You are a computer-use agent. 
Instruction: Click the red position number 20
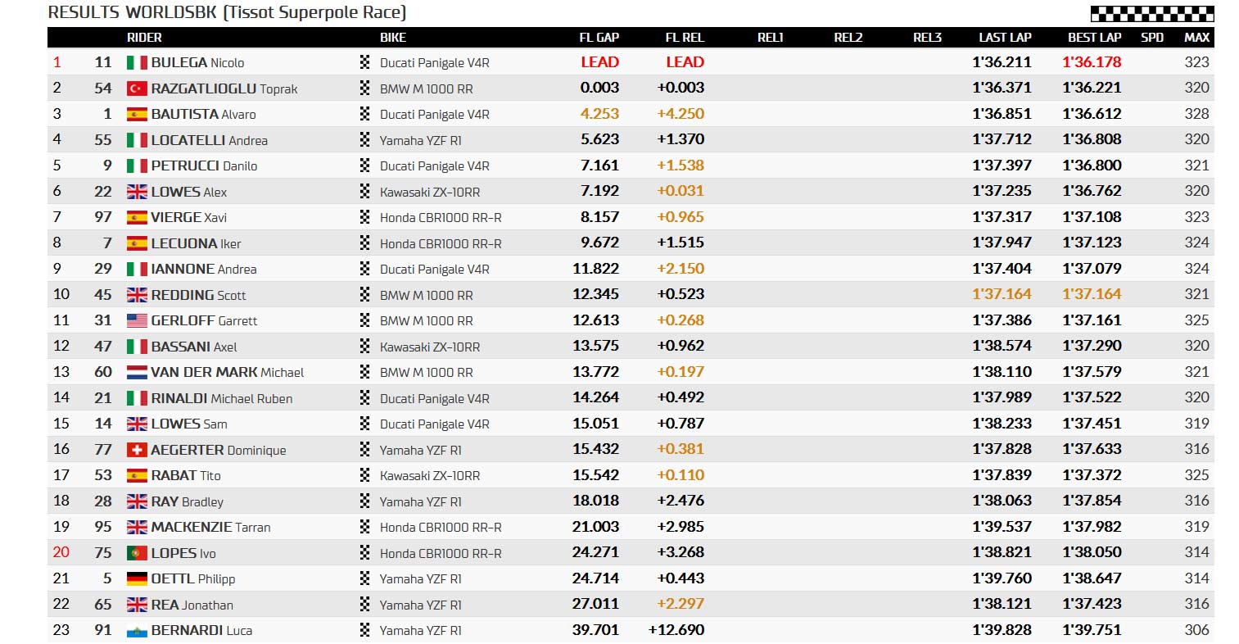[x=61, y=552]
